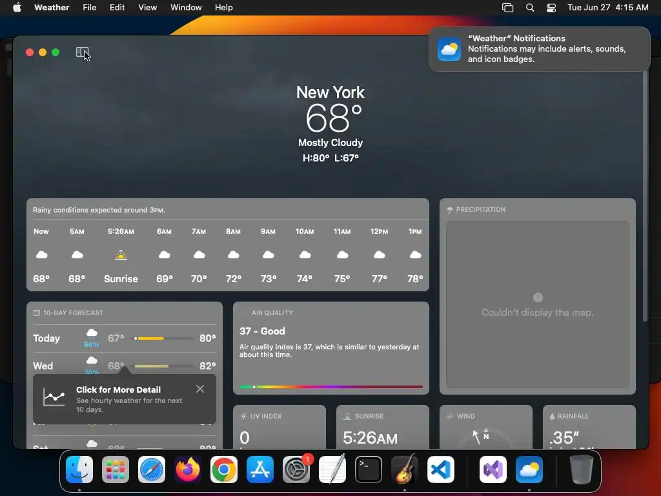
Task: Select the 1PM cloud icon
Action: tap(415, 254)
